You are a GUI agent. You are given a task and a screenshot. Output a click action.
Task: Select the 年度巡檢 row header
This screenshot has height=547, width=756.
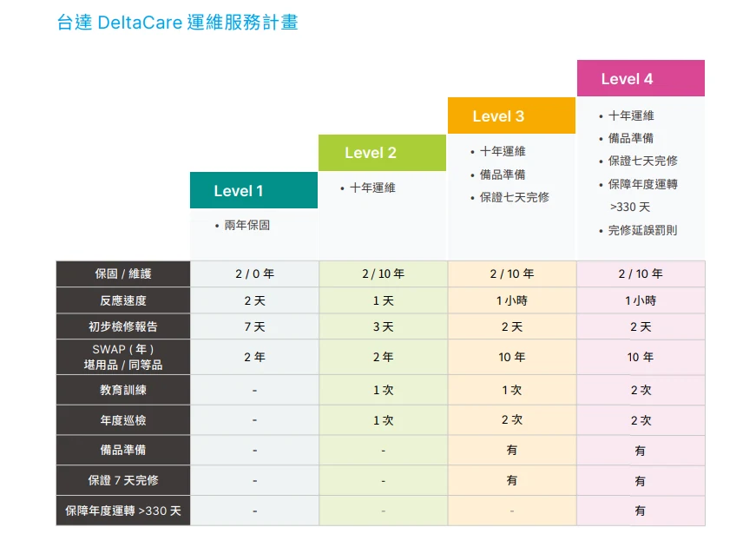[123, 420]
